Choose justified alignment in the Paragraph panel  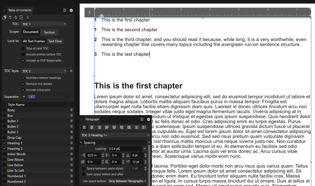tap(107, 127)
